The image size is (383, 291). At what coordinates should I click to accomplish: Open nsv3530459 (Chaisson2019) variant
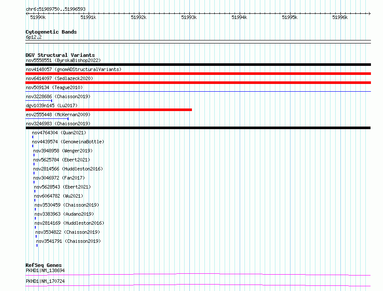pos(67,205)
